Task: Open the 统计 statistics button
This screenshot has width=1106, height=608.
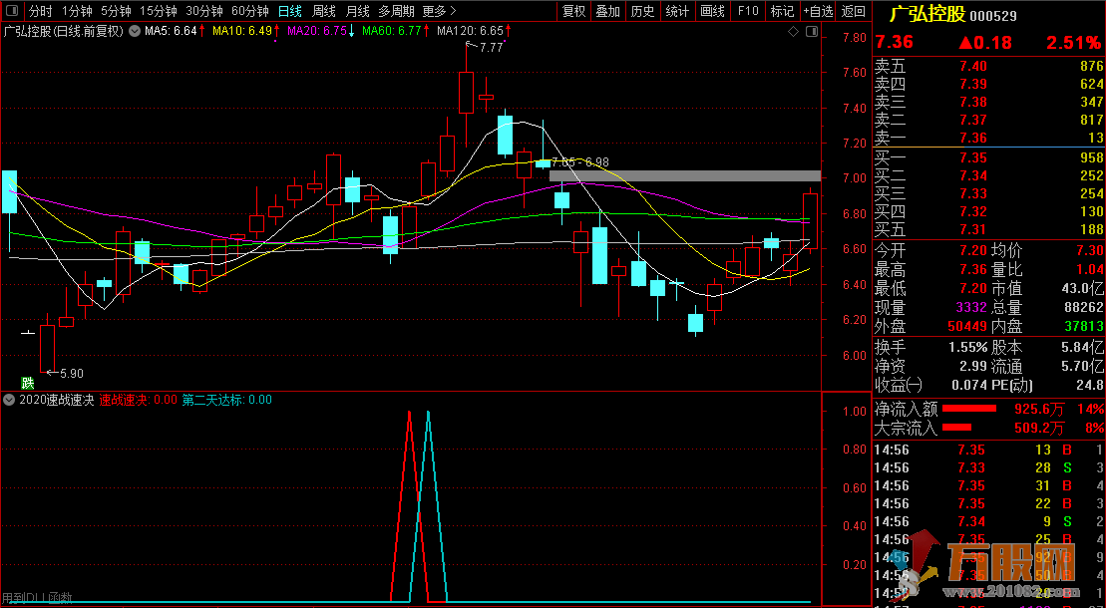Action: 678,11
